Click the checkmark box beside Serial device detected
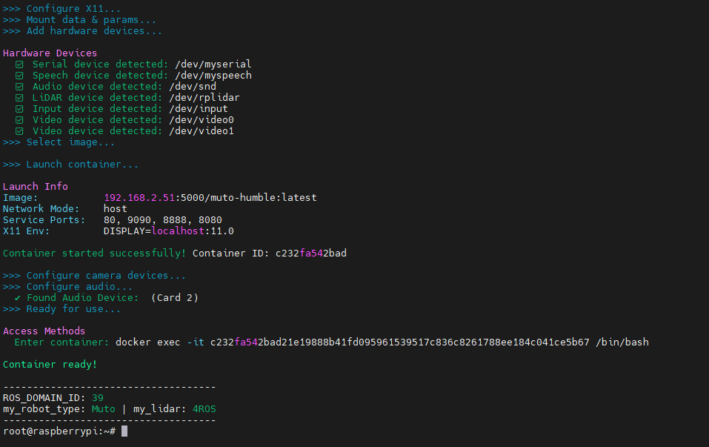 coord(19,64)
